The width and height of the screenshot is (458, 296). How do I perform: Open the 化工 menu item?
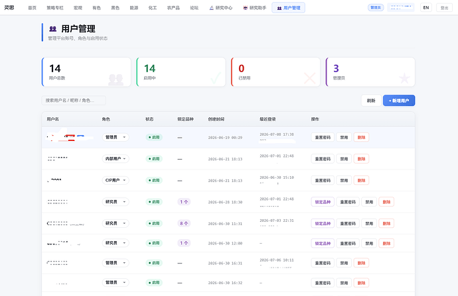[x=153, y=8]
